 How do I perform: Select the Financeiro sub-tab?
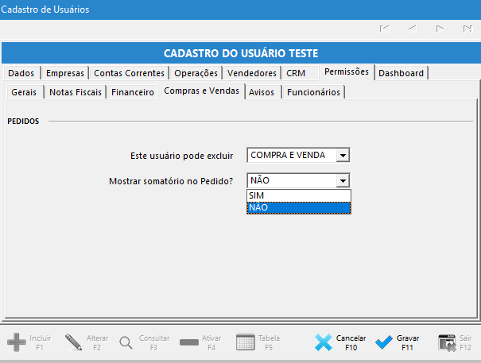click(x=133, y=92)
